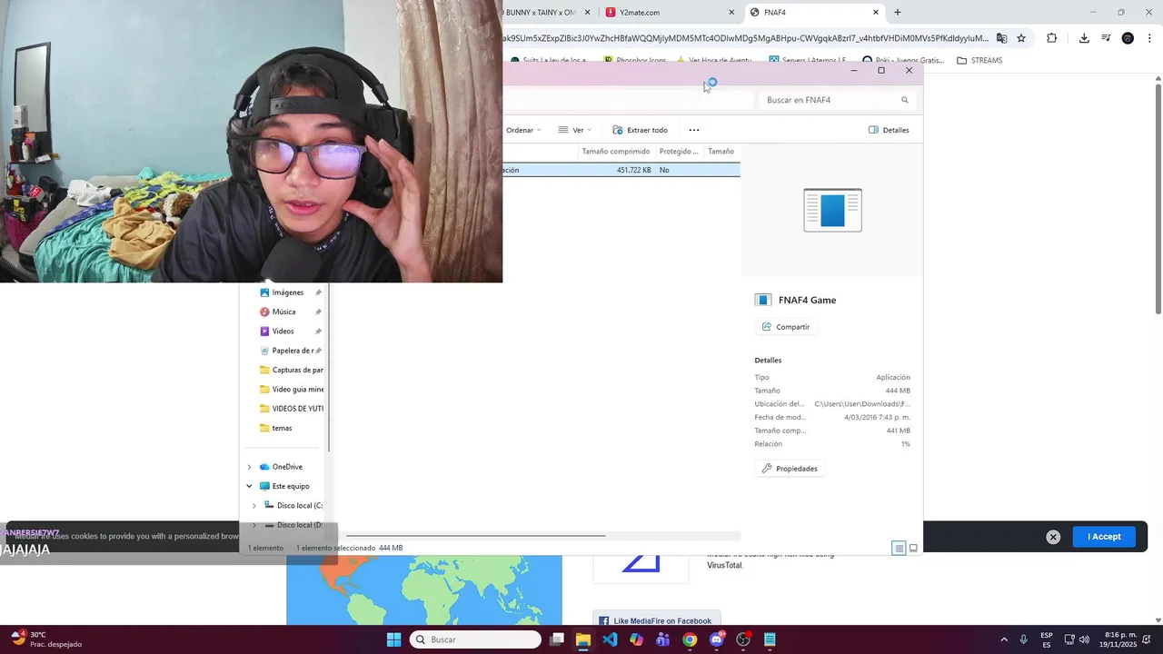Open Propiedades in the details pane
Image resolution: width=1163 pixels, height=654 pixels.
[790, 469]
